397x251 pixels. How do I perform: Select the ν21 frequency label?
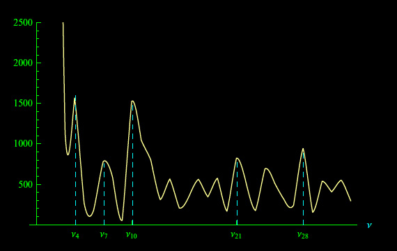[236, 235]
